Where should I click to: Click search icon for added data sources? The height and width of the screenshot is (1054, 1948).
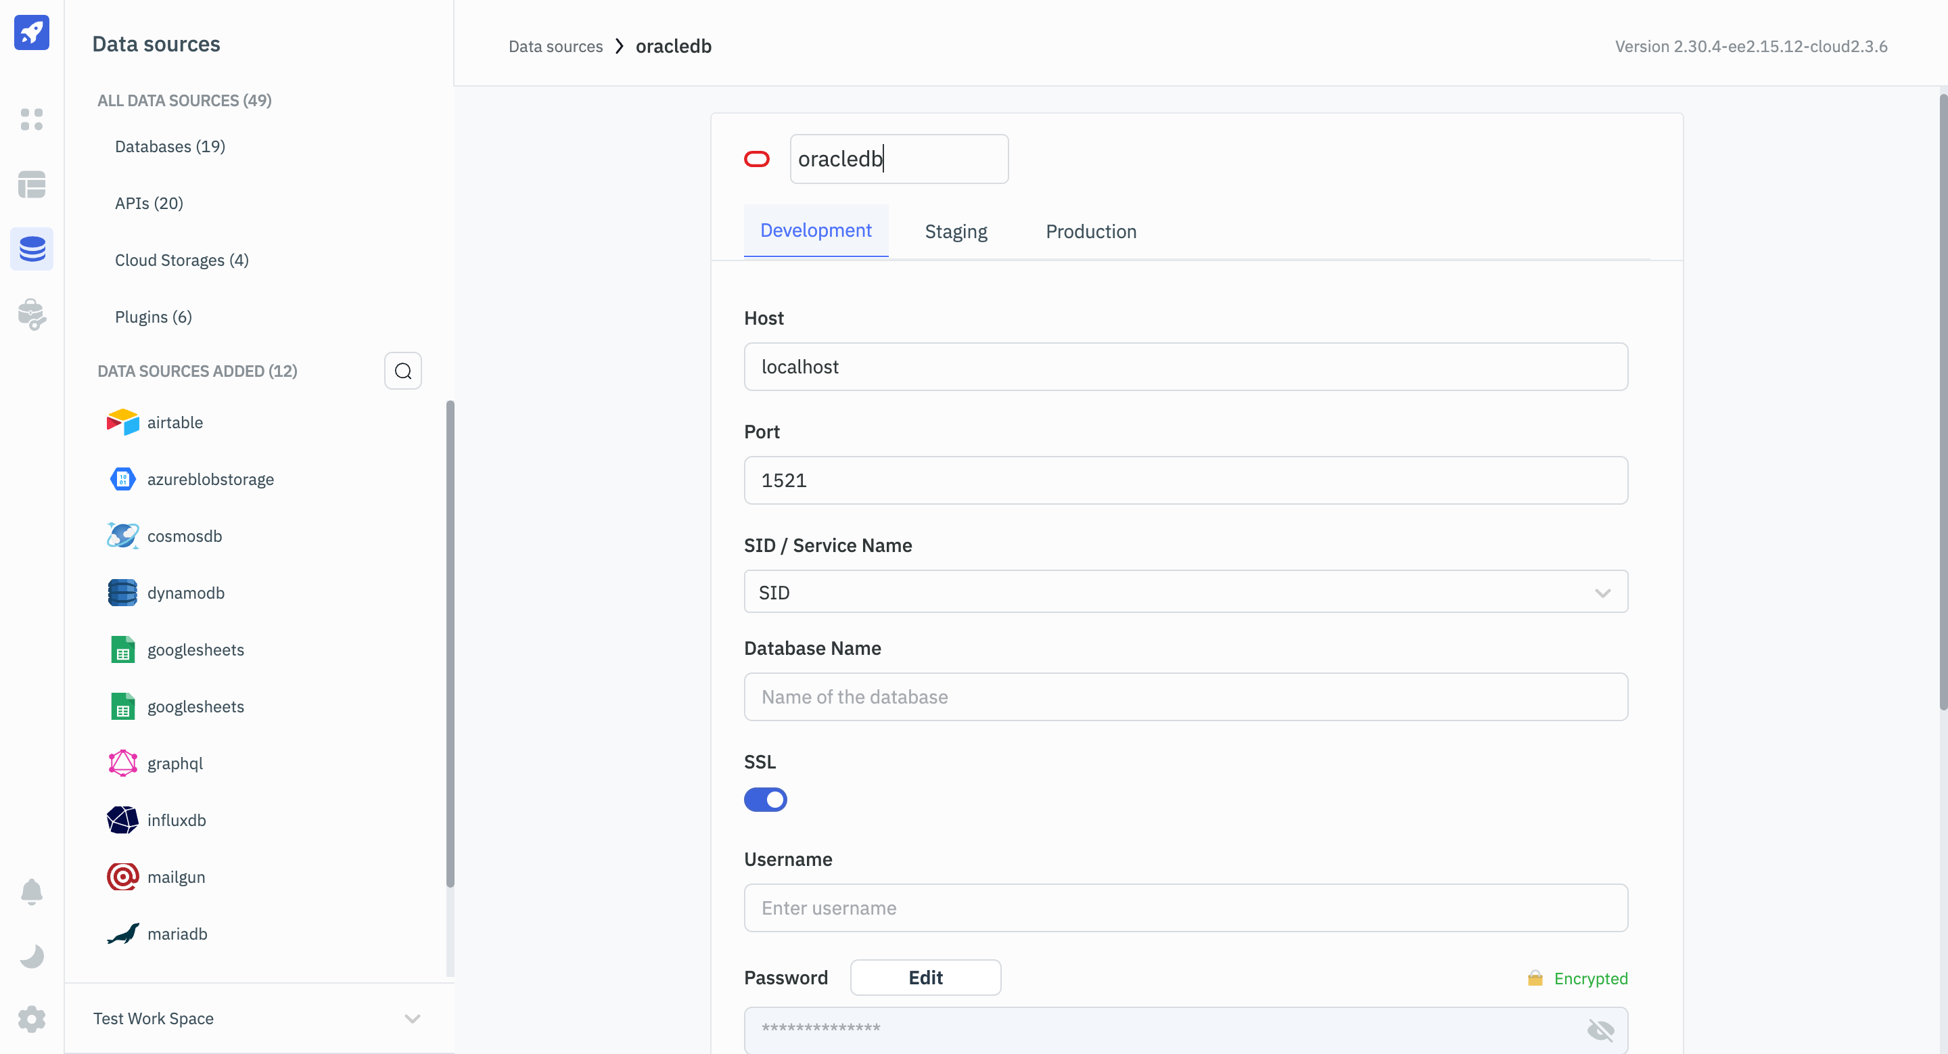[x=403, y=371]
